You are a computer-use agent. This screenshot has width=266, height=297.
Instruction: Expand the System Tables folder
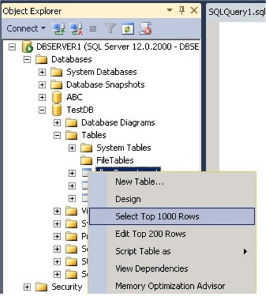72,148
